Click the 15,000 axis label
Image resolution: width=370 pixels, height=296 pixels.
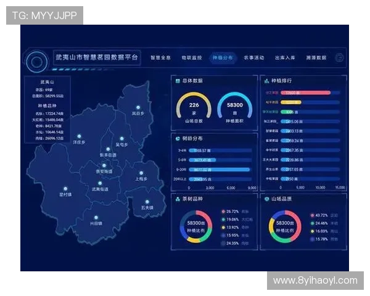tap(340, 187)
